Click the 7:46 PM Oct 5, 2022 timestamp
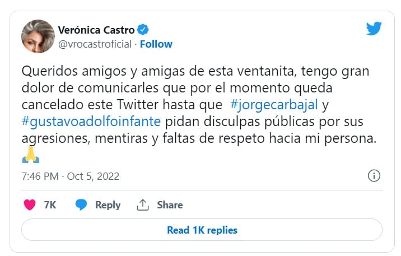This screenshot has height=256, width=401. [71, 176]
